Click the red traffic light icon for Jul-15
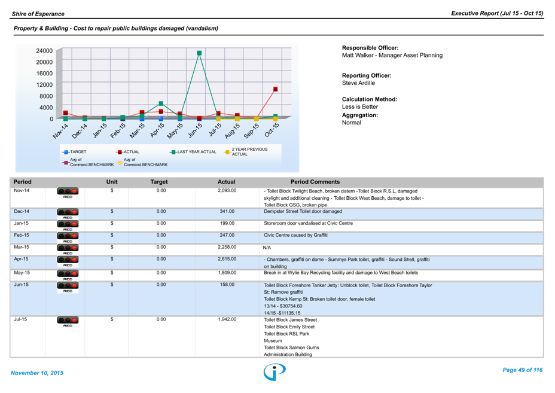 (x=68, y=322)
